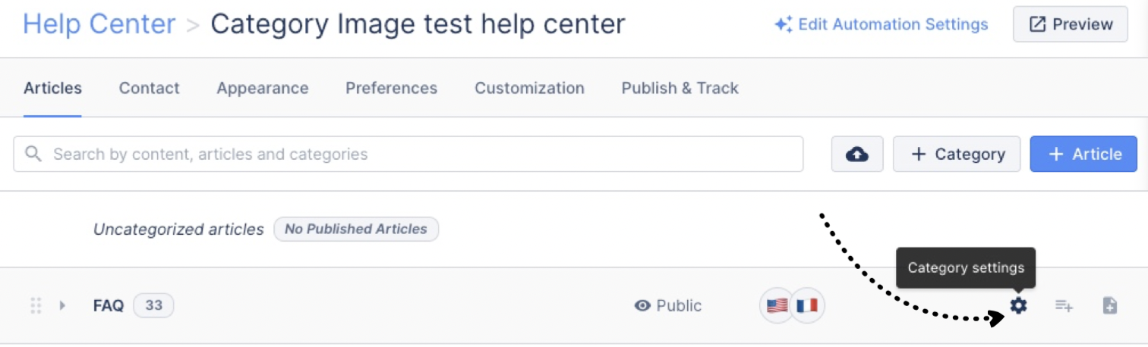Viewport: 1148px width, 347px height.
Task: Click the Preview button
Action: click(x=1071, y=24)
